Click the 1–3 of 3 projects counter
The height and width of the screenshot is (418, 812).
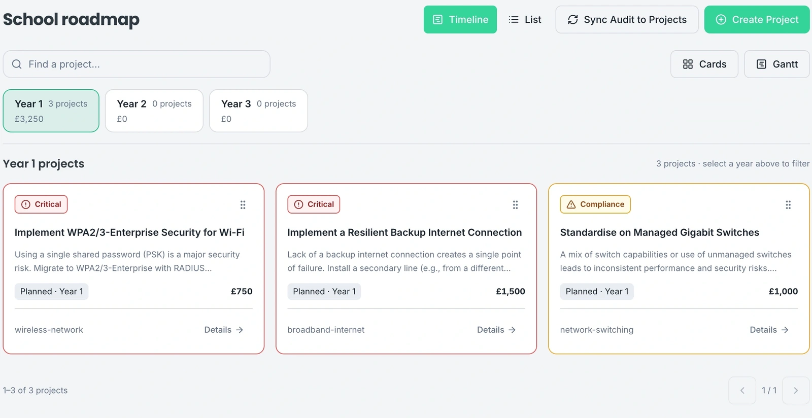35,391
